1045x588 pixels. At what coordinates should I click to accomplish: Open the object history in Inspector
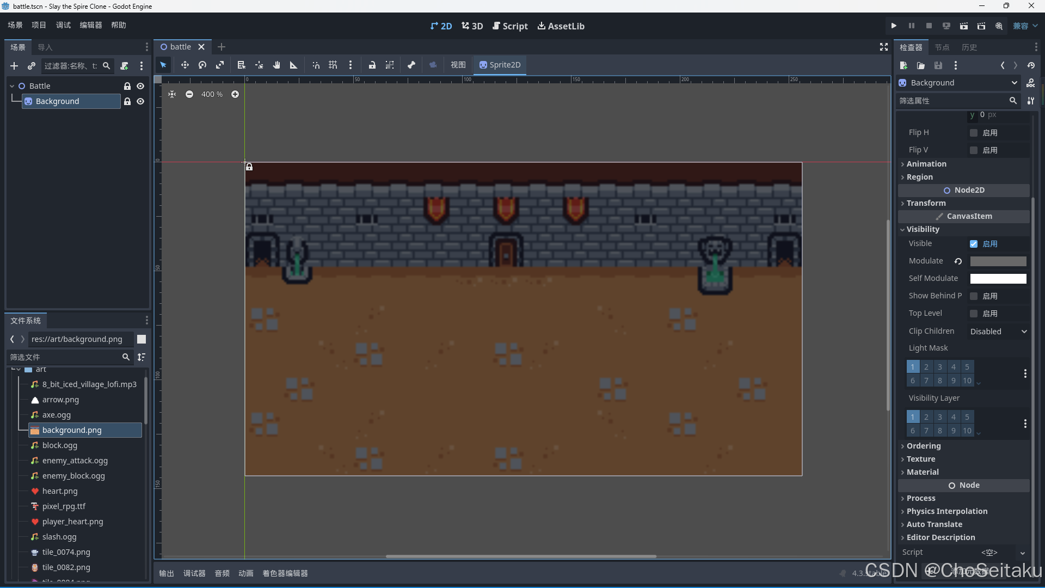[x=1031, y=65]
